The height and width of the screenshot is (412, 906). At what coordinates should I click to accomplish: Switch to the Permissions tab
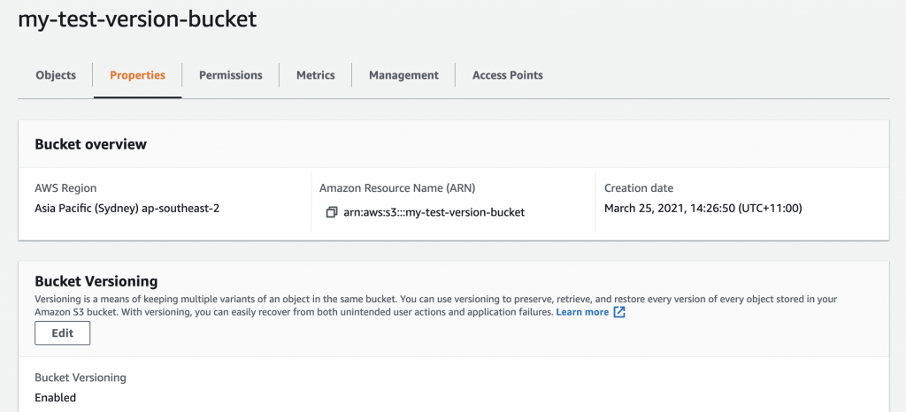pyautogui.click(x=231, y=75)
